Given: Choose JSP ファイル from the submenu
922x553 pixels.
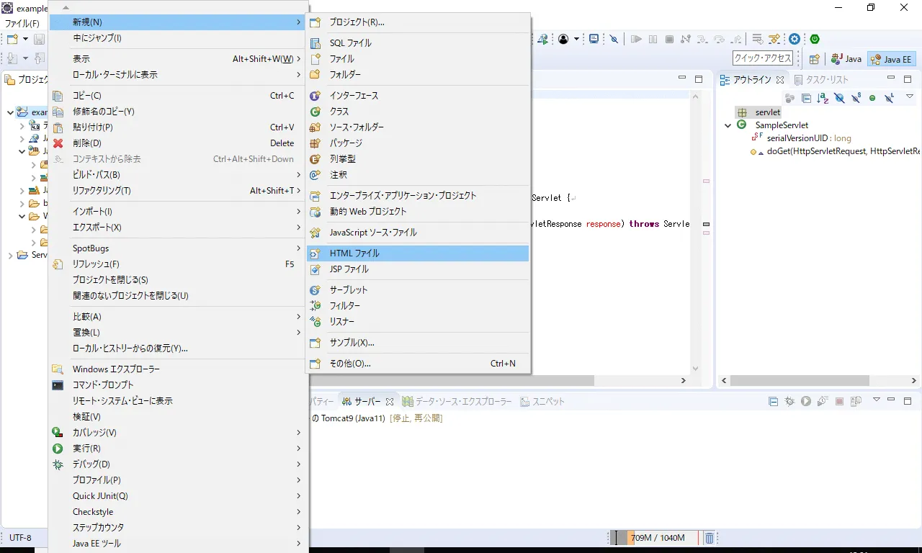Looking at the screenshot, I should (x=418, y=269).
